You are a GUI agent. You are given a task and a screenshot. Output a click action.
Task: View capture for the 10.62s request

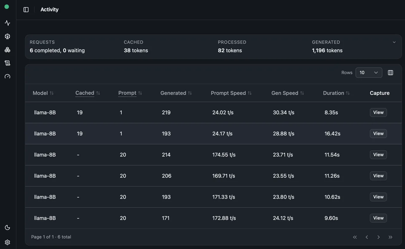point(378,197)
